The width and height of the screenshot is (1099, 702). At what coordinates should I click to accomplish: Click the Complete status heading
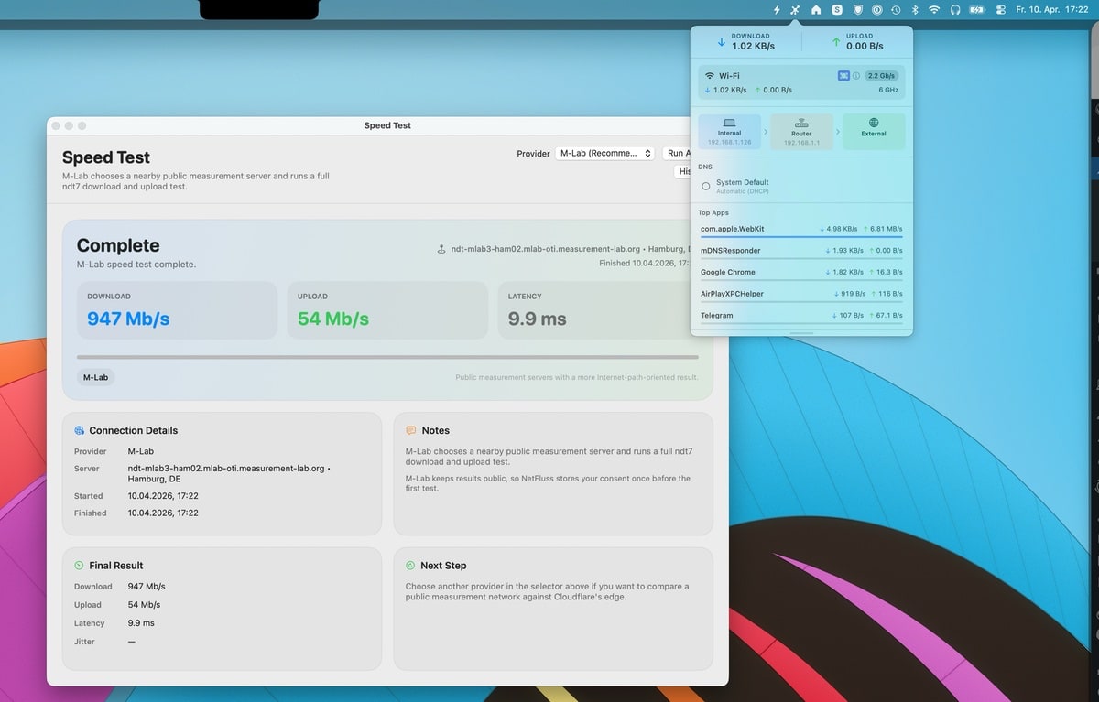point(118,245)
